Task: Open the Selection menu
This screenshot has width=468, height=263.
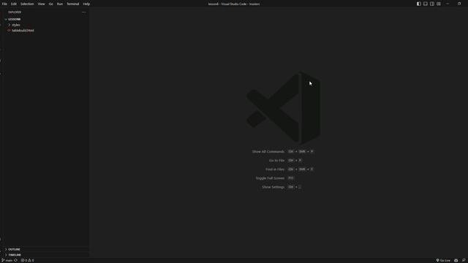Action: (x=27, y=4)
